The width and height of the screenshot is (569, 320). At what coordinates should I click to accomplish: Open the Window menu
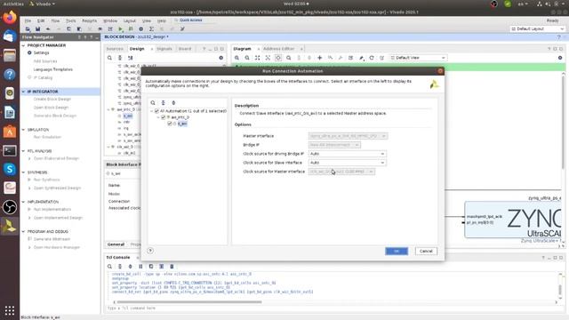(110, 20)
